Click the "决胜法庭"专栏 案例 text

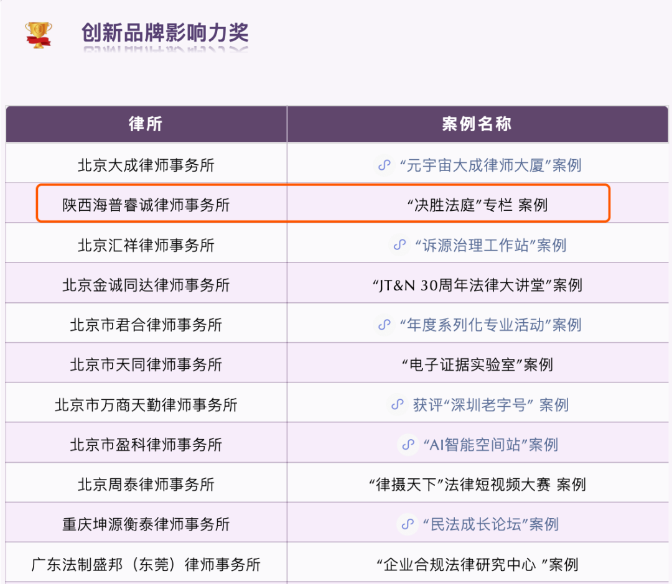pos(477,205)
